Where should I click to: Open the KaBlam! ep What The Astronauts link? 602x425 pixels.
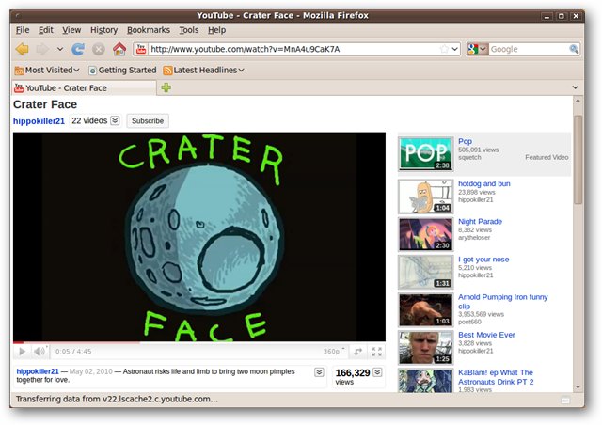pyautogui.click(x=496, y=377)
